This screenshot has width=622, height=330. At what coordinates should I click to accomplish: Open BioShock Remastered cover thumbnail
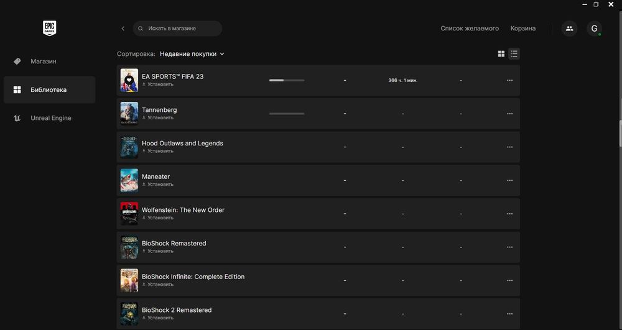tap(129, 247)
